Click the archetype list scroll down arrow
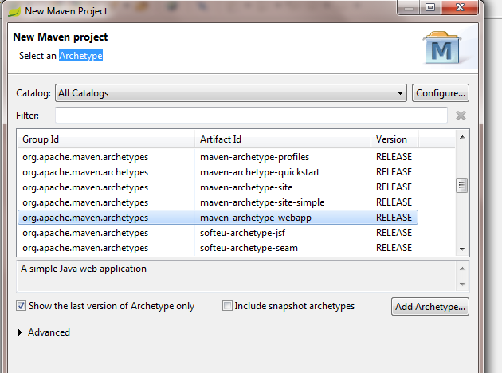 462,249
